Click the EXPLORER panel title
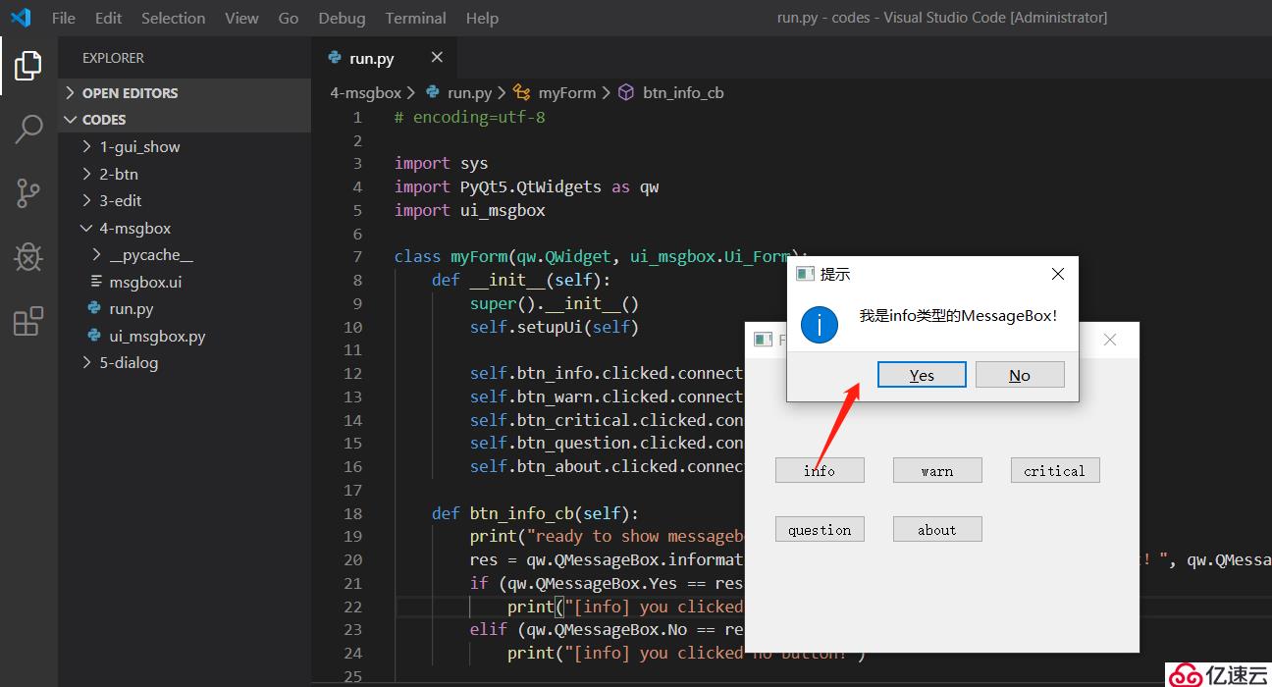Screen dimensions: 1272x687 coord(113,58)
